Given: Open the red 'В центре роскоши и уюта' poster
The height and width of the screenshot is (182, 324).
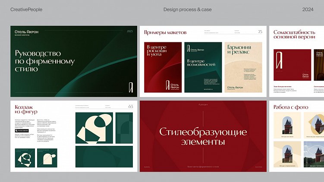Looking at the screenshot, I should tap(163, 67).
